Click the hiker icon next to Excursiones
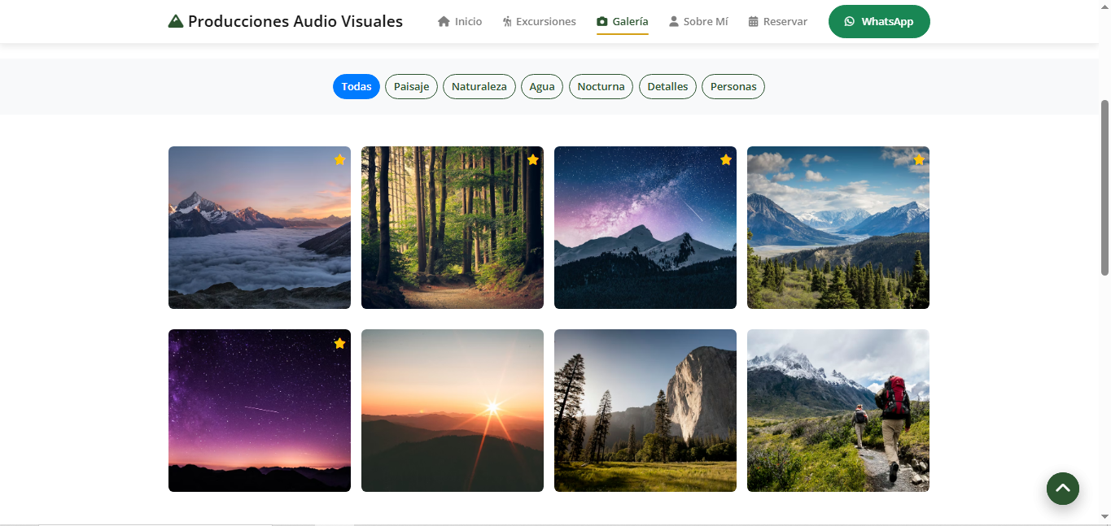 507,22
